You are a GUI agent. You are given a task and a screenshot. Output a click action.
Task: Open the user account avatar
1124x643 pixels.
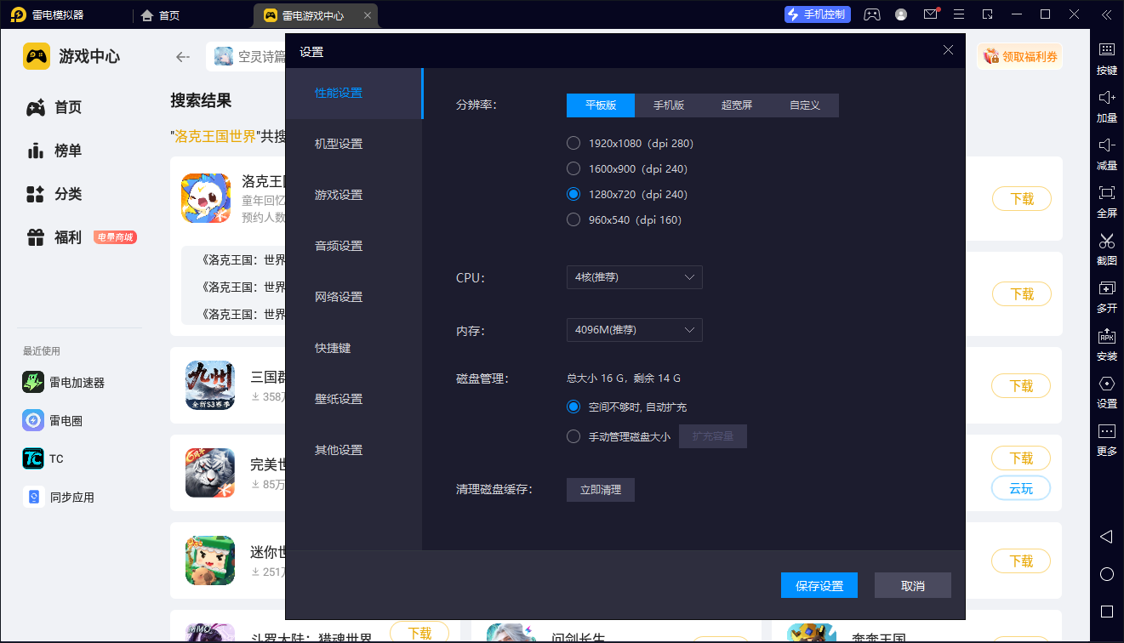click(x=901, y=14)
